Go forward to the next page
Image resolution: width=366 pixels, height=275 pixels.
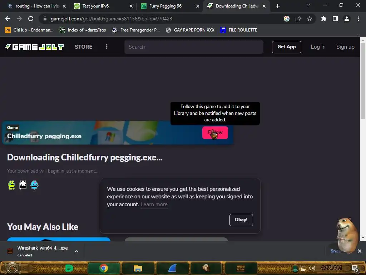(19, 19)
